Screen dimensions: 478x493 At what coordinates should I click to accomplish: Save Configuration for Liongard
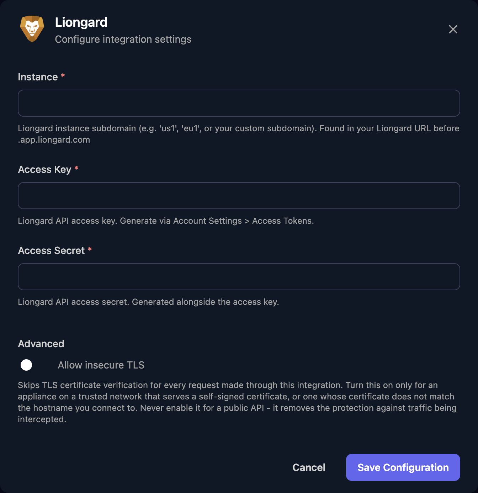pyautogui.click(x=403, y=467)
